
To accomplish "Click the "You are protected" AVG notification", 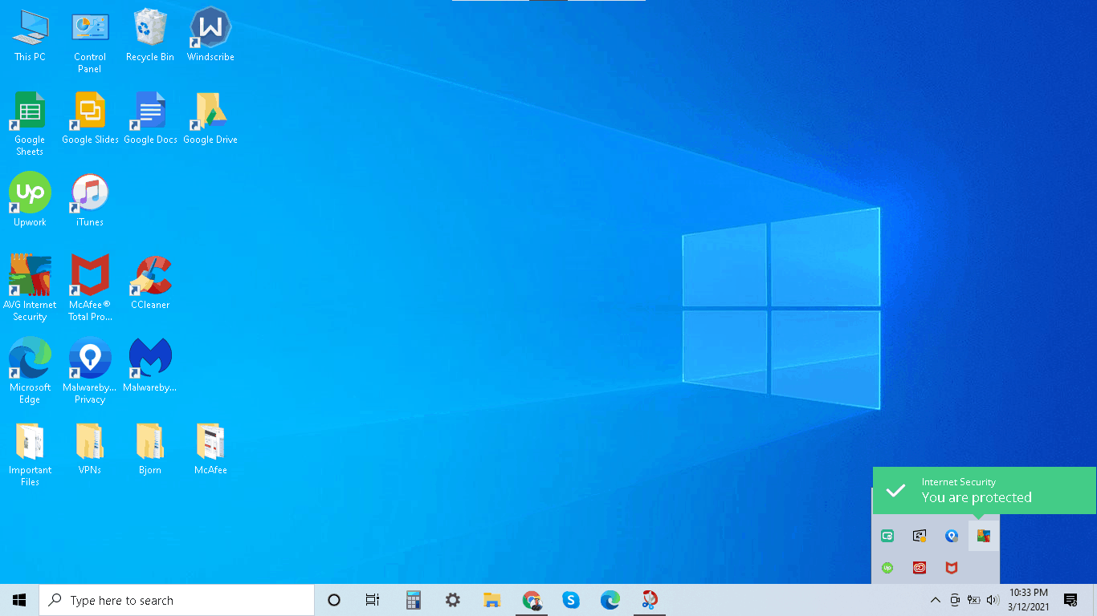I will 984,490.
